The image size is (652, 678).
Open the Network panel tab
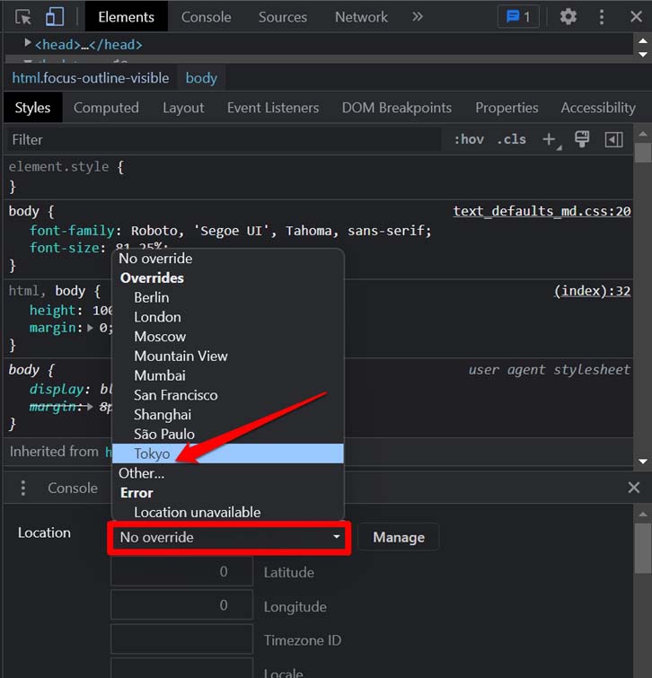pos(361,17)
